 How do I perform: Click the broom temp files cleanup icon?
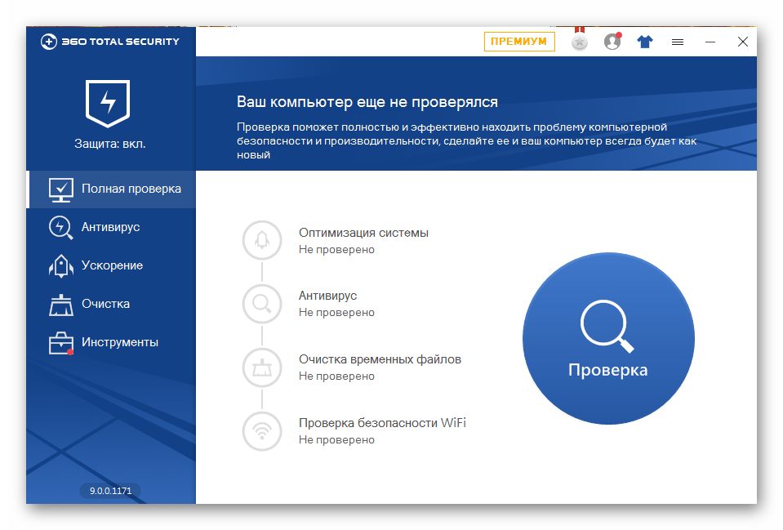coord(262,367)
